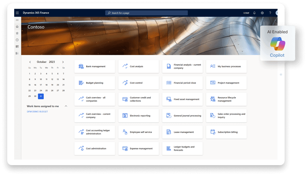Open the October month selector
Viewport: 307px width, 175px height.
click(x=42, y=62)
